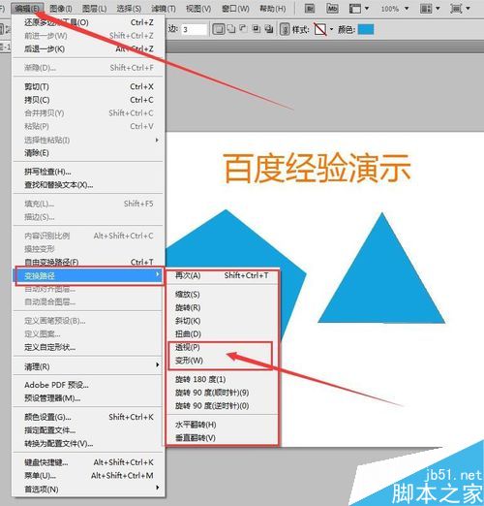Screen dimensions: 484x506
Task: Open the 选择(S) menu
Action: [x=129, y=9]
